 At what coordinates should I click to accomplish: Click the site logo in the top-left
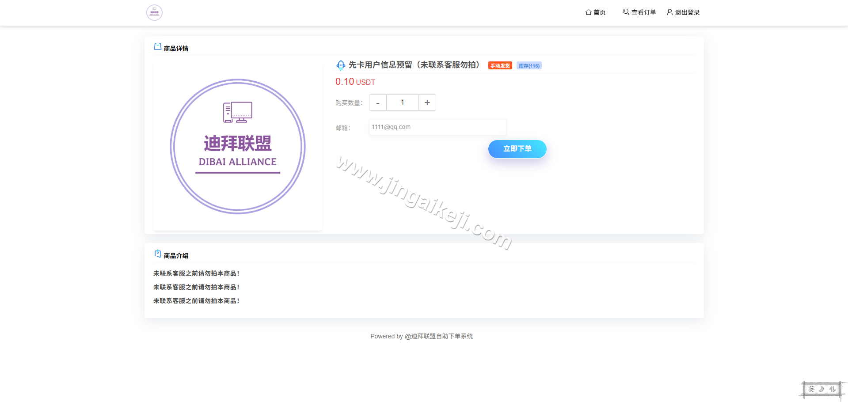[154, 12]
